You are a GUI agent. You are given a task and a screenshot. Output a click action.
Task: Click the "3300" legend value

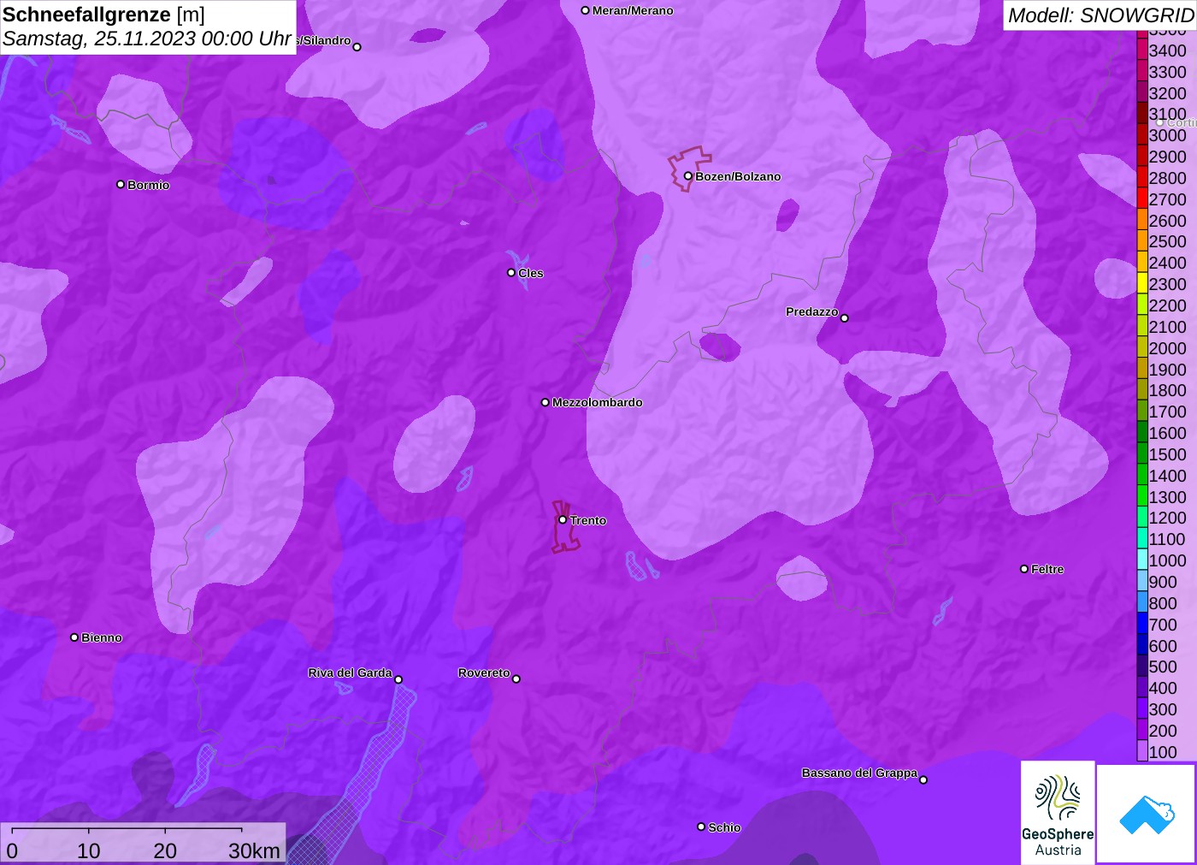click(1167, 72)
